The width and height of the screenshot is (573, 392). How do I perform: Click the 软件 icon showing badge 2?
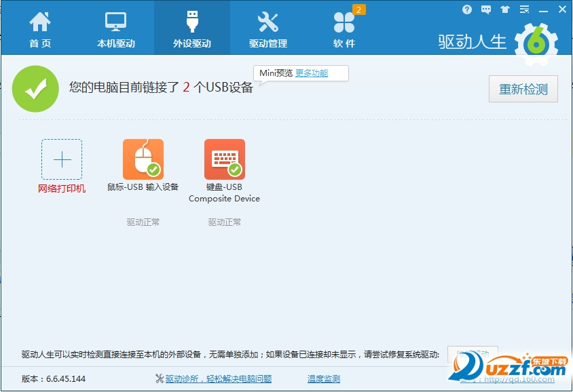345,22
